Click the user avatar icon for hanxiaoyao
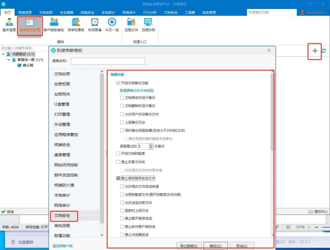Screen dimensions: 330x250 click(x=302, y=12)
